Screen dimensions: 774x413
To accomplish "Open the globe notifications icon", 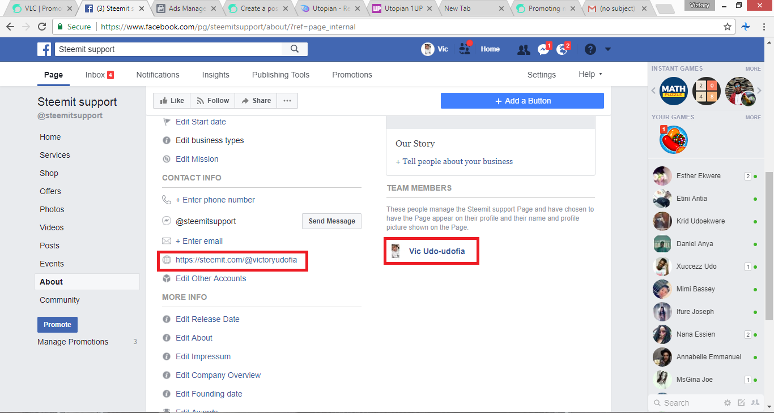I will pyautogui.click(x=563, y=50).
